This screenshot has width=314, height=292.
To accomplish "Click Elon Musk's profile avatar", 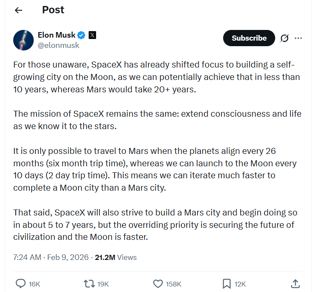I will (x=23, y=40).
